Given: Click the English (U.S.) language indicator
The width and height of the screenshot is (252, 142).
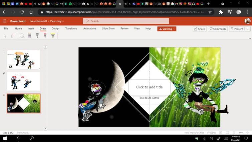Looking at the screenshot, I should click(23, 133).
